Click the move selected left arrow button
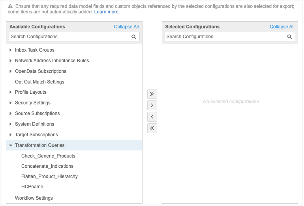Viewport: 304px width, 206px height. [152, 117]
